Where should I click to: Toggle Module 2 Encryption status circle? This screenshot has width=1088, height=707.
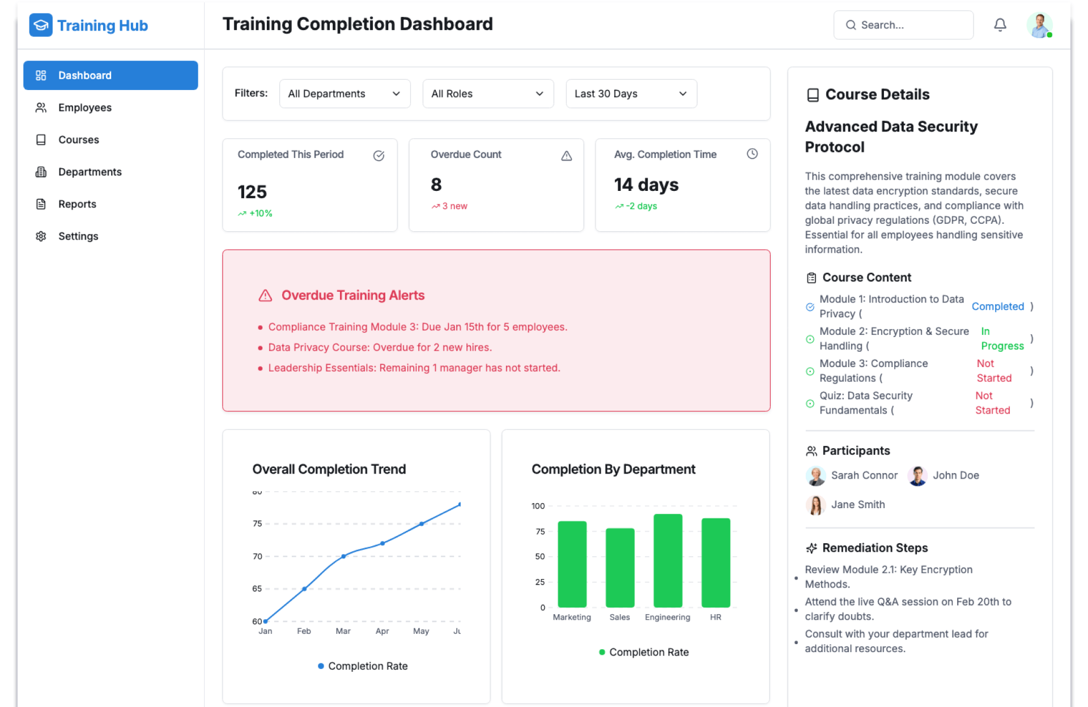[x=810, y=339]
